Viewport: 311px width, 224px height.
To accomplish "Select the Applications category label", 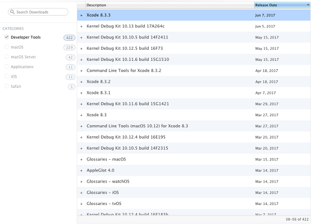I will click(22, 66).
